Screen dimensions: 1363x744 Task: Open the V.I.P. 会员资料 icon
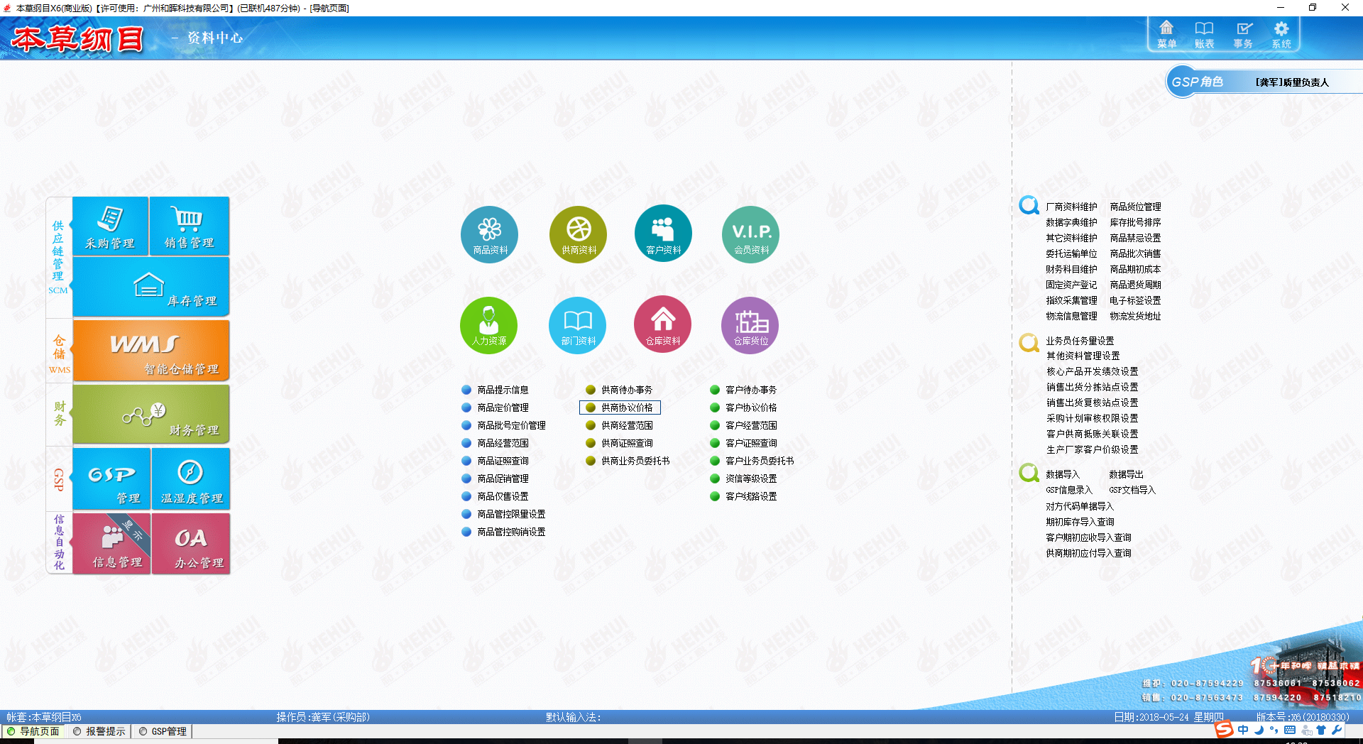[x=751, y=234]
